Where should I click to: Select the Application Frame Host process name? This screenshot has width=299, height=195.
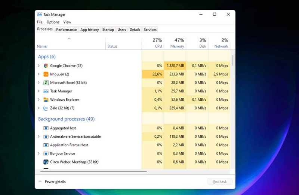pos(69,145)
